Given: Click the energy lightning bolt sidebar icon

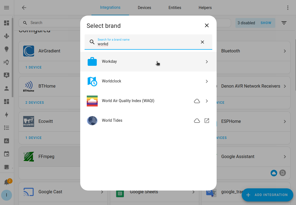Looking at the screenshot, I should click(7, 115).
